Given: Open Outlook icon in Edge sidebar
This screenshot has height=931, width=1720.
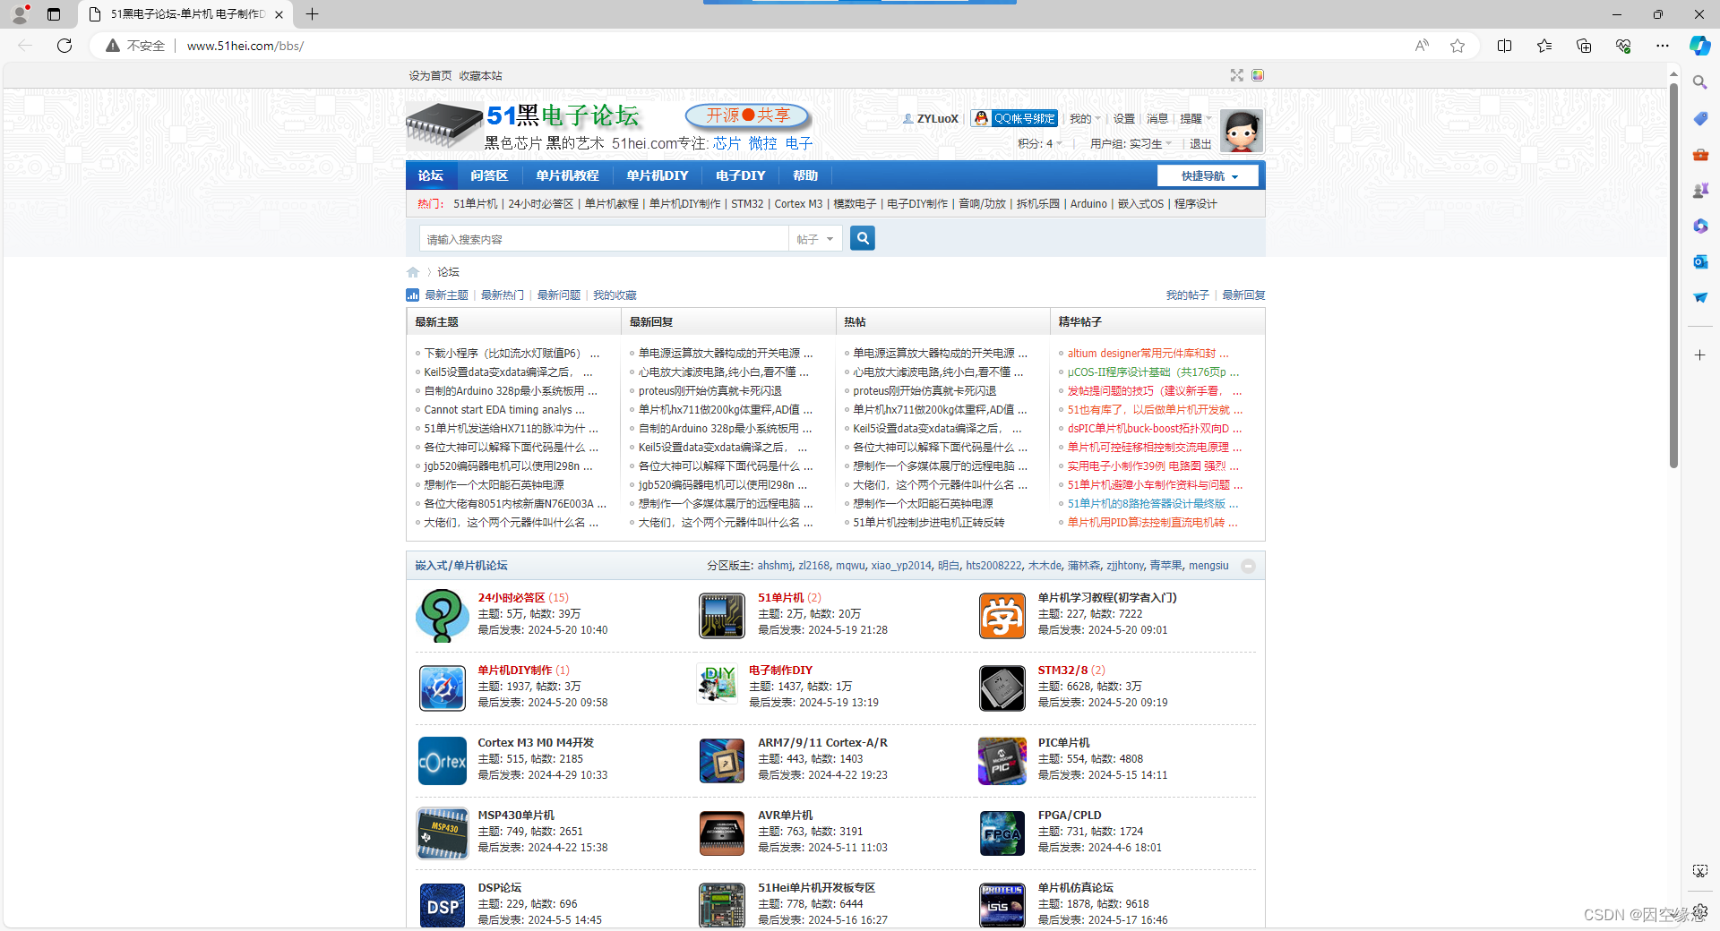Looking at the screenshot, I should pos(1699,261).
